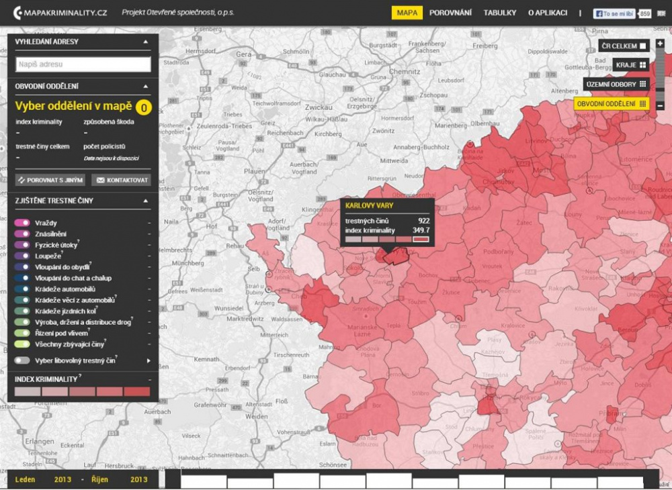Screen dimensions: 672x490
Task: Select the Podbořany district on the map
Action: point(497,252)
